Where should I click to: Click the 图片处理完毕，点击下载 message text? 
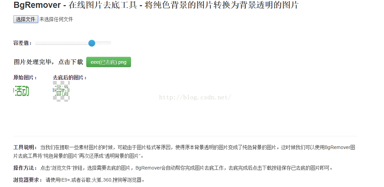[48, 62]
